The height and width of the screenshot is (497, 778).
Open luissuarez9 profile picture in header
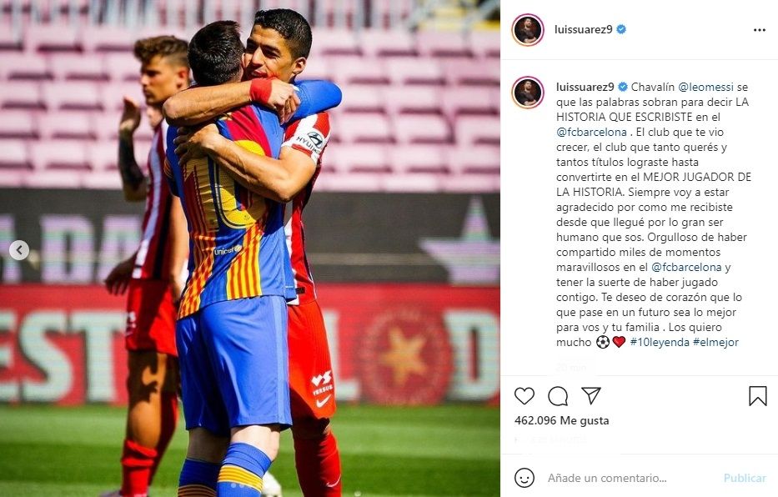pyautogui.click(x=528, y=30)
